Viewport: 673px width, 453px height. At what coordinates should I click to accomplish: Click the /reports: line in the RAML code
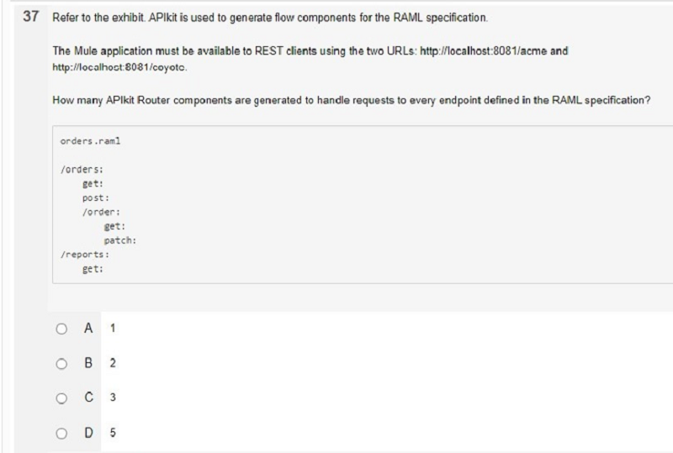coord(85,255)
